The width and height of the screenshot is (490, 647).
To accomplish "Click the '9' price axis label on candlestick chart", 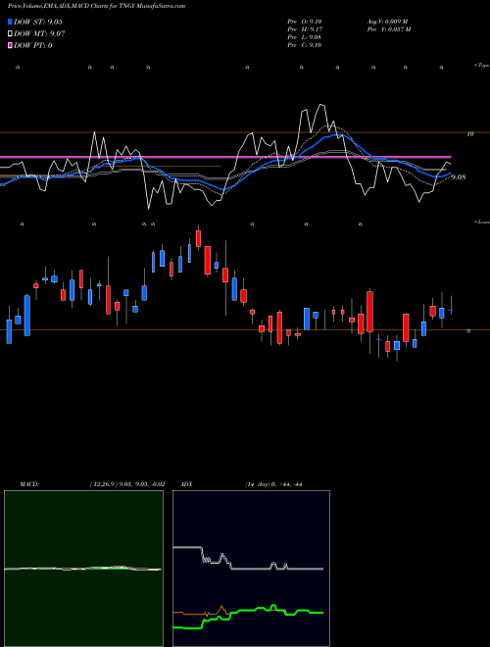I will (x=468, y=330).
